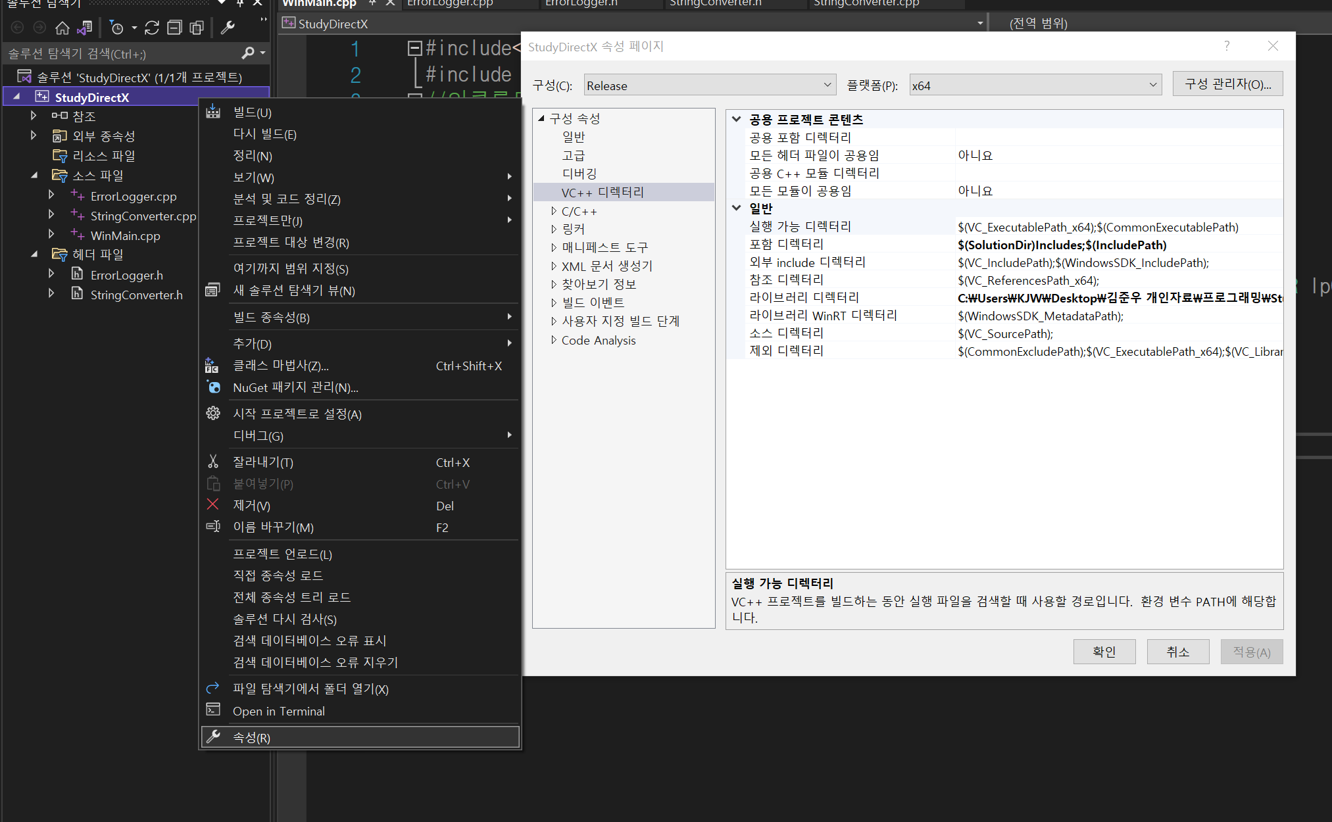Click the Show All Files icon
1332x822 pixels.
click(x=197, y=28)
